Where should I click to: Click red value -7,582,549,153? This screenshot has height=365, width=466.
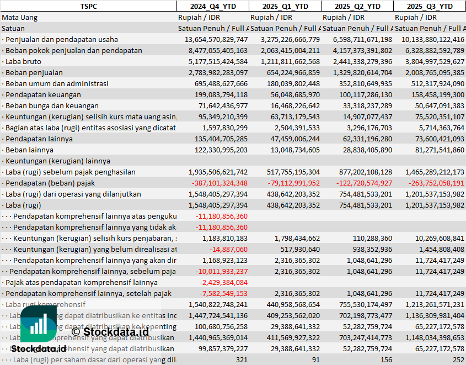point(223,293)
